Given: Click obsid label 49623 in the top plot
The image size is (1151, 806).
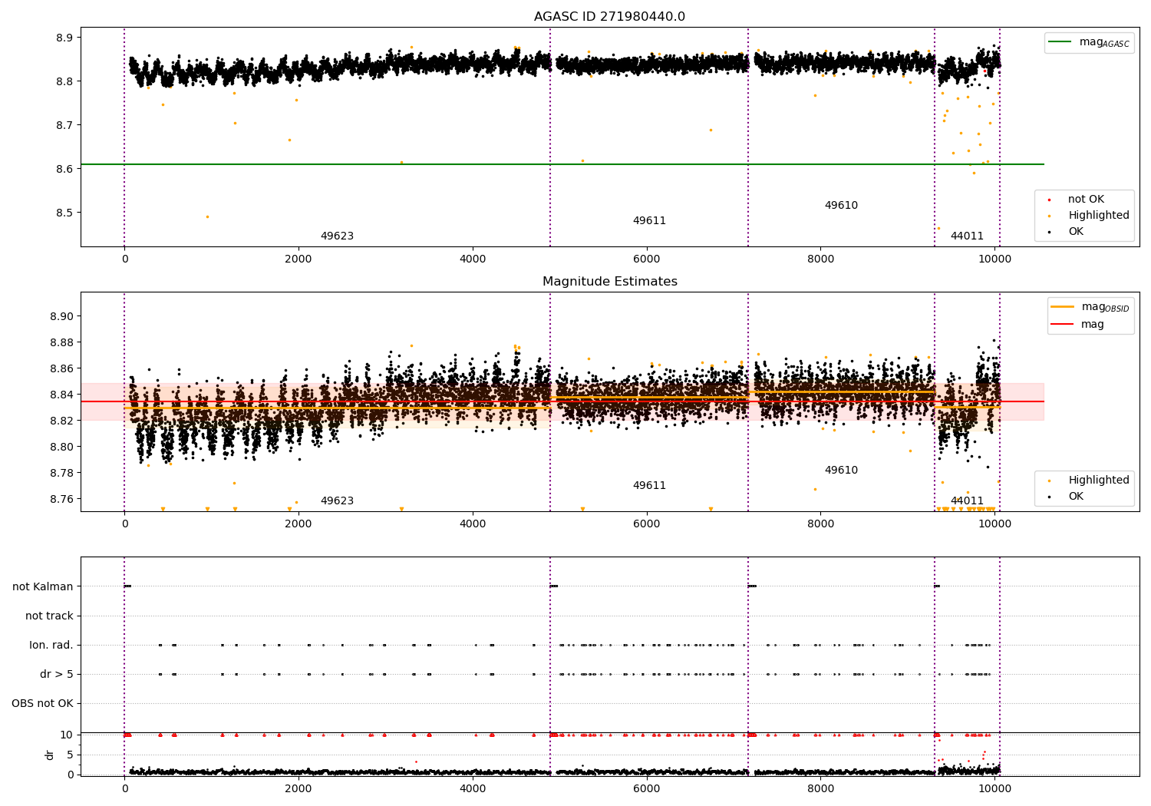Looking at the screenshot, I should tap(337, 236).
